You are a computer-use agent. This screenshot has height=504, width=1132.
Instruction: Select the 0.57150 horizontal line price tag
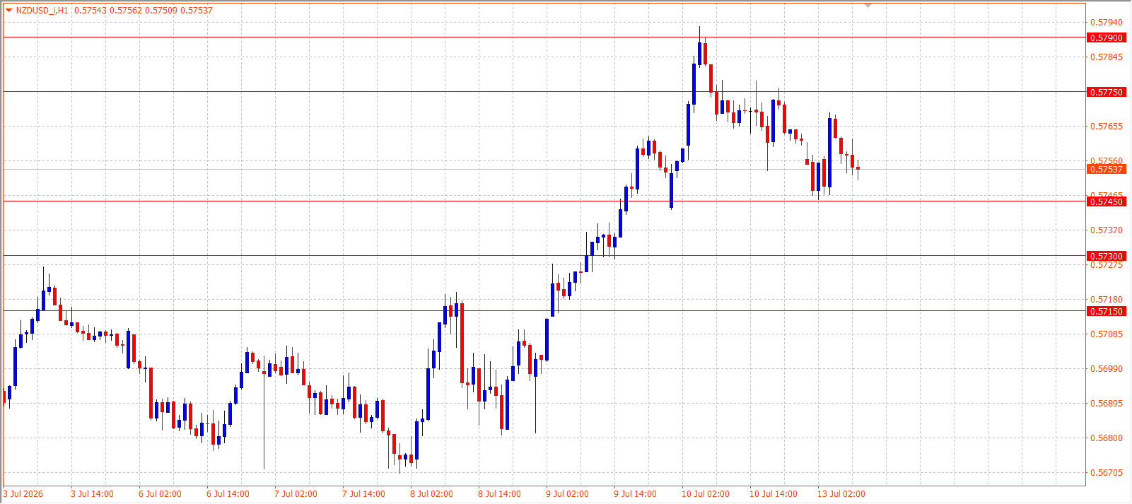(1106, 311)
